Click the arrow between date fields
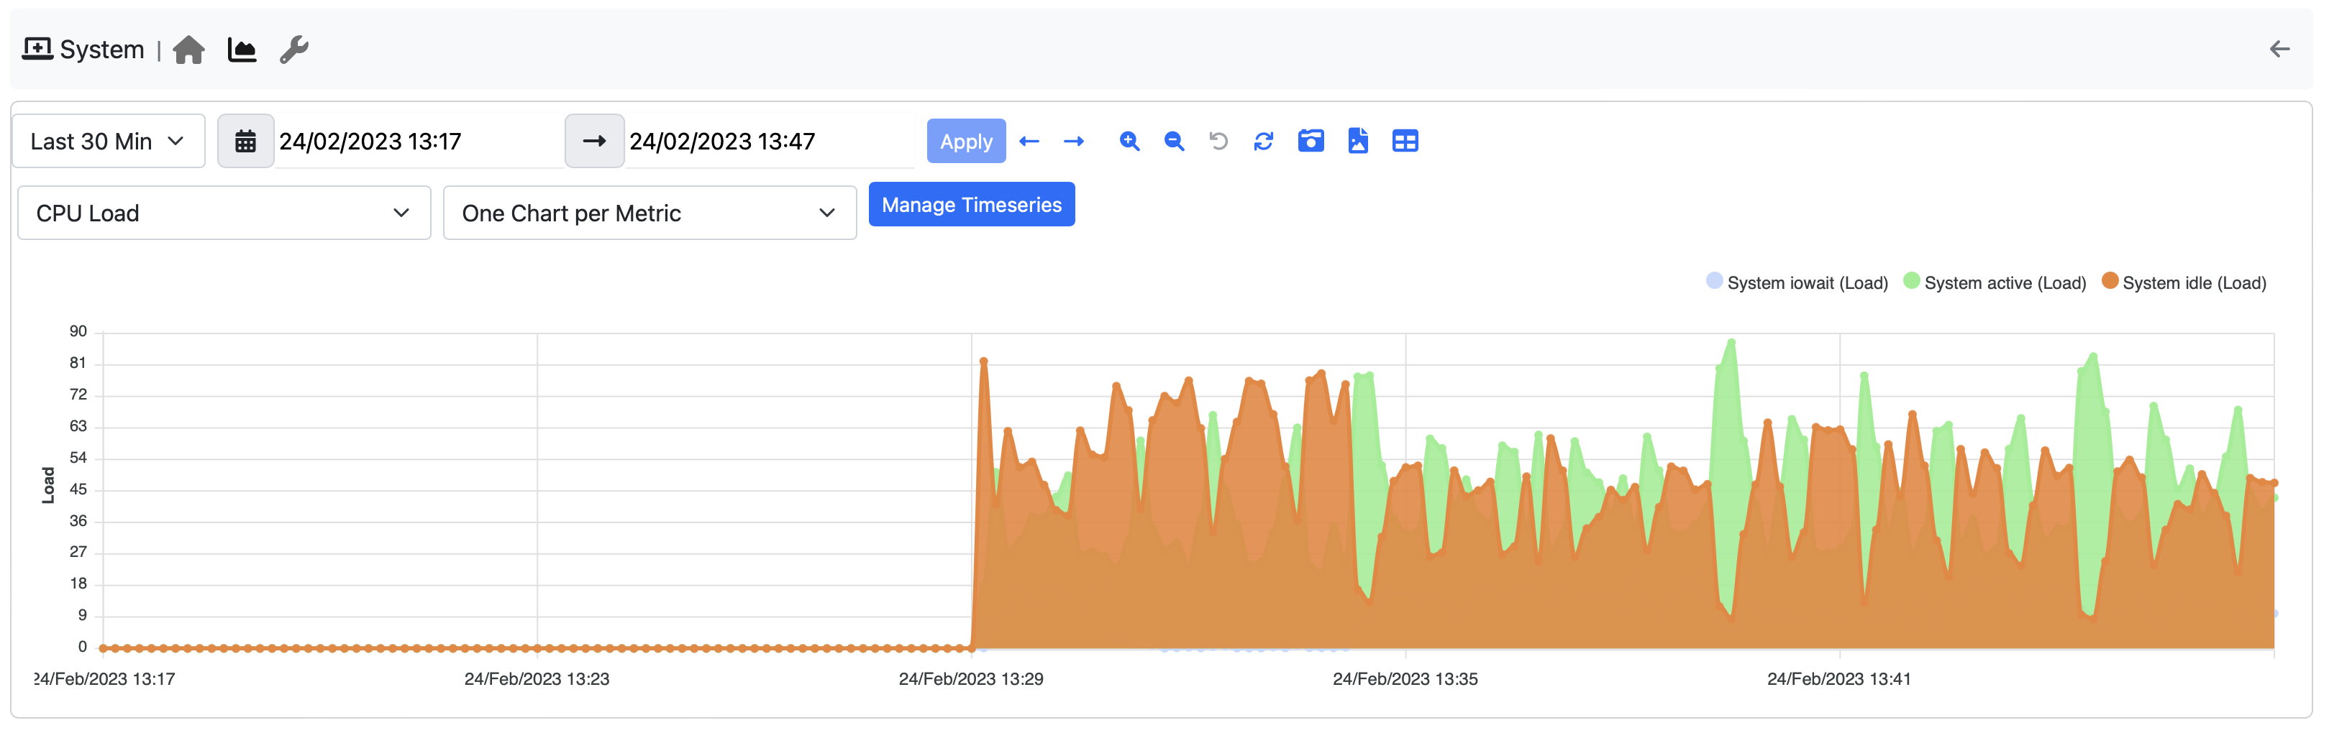 [594, 141]
